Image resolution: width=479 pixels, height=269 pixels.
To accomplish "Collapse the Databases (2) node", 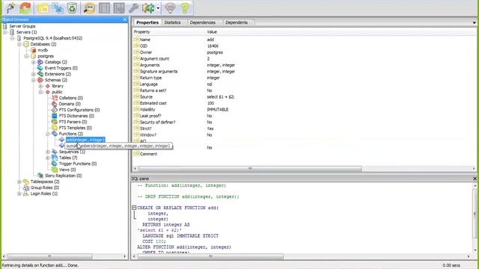I will (x=19, y=44).
